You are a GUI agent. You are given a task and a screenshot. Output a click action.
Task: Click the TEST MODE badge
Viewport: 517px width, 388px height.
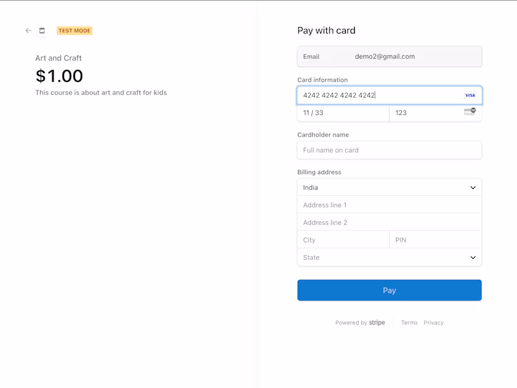[74, 30]
